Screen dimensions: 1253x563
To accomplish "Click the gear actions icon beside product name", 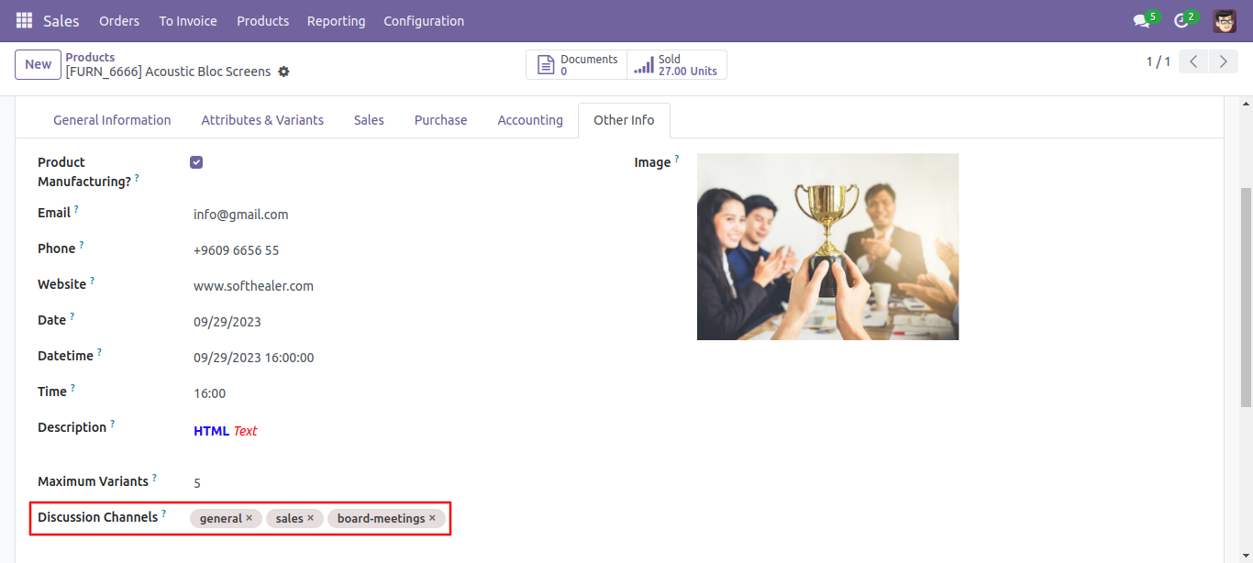I will point(283,72).
